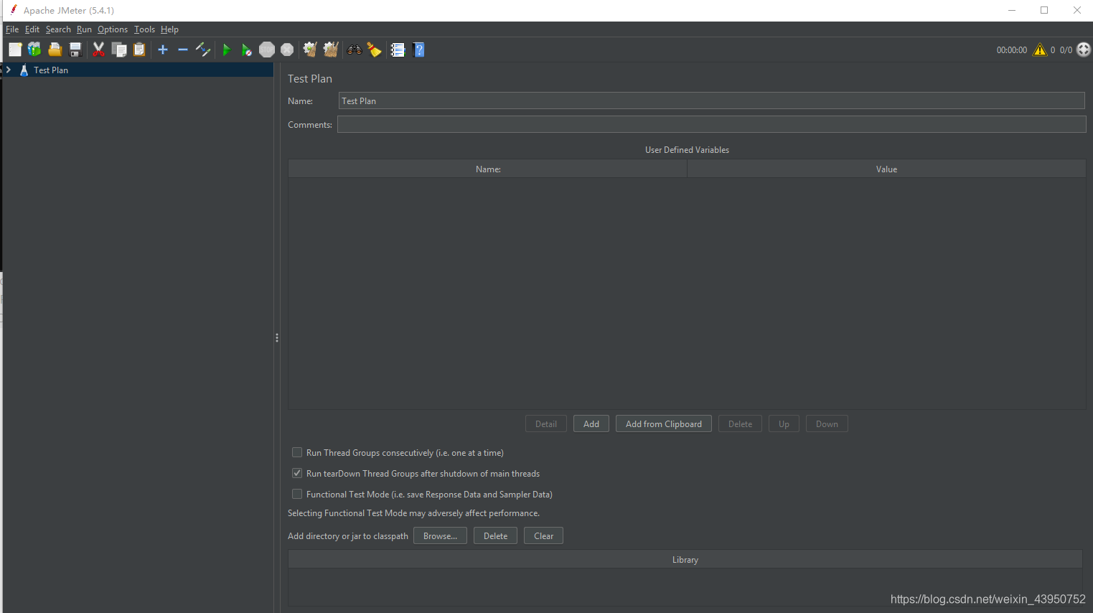Click the 00:00:00 elapsed time display
1093x613 pixels.
tap(1011, 50)
